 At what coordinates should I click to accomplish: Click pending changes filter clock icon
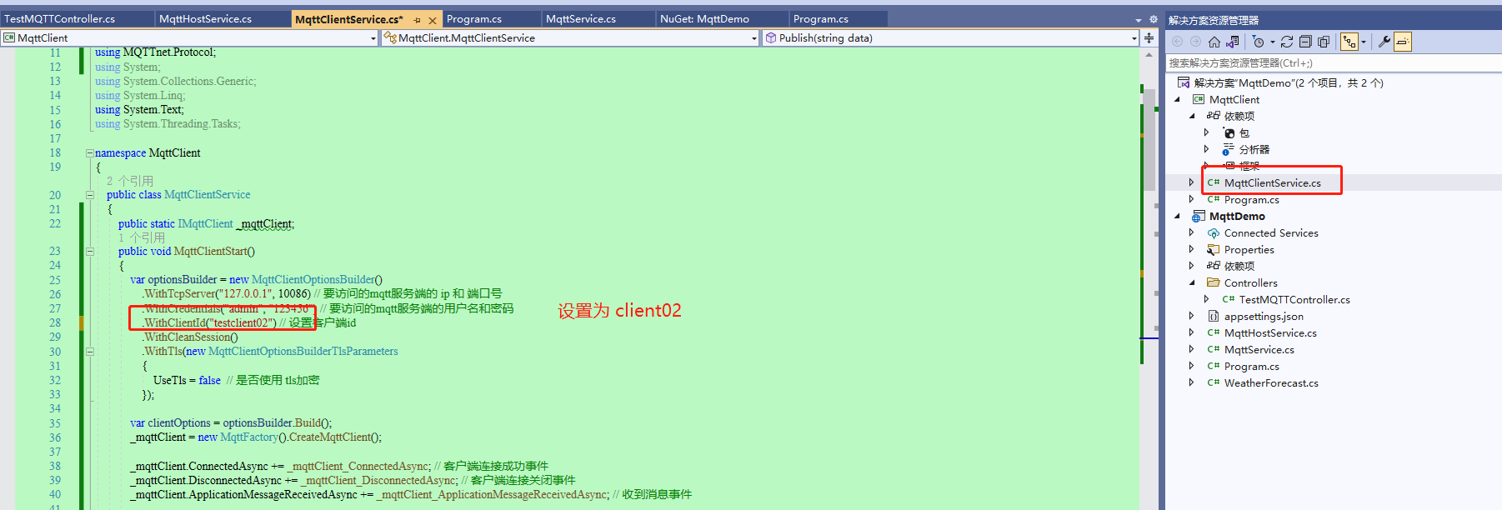tap(1259, 42)
